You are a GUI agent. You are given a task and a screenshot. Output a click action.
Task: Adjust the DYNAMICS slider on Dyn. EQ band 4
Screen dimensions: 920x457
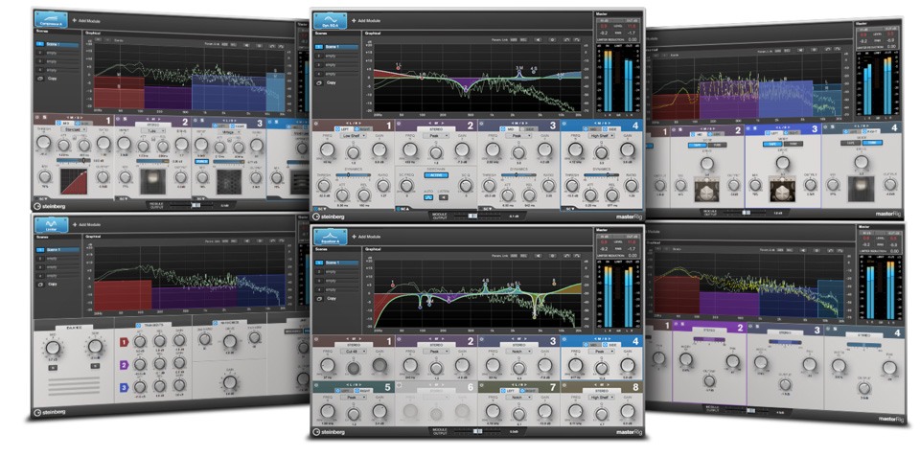click(601, 174)
